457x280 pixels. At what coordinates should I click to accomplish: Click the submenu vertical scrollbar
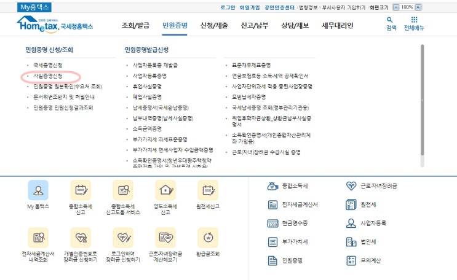423,101
